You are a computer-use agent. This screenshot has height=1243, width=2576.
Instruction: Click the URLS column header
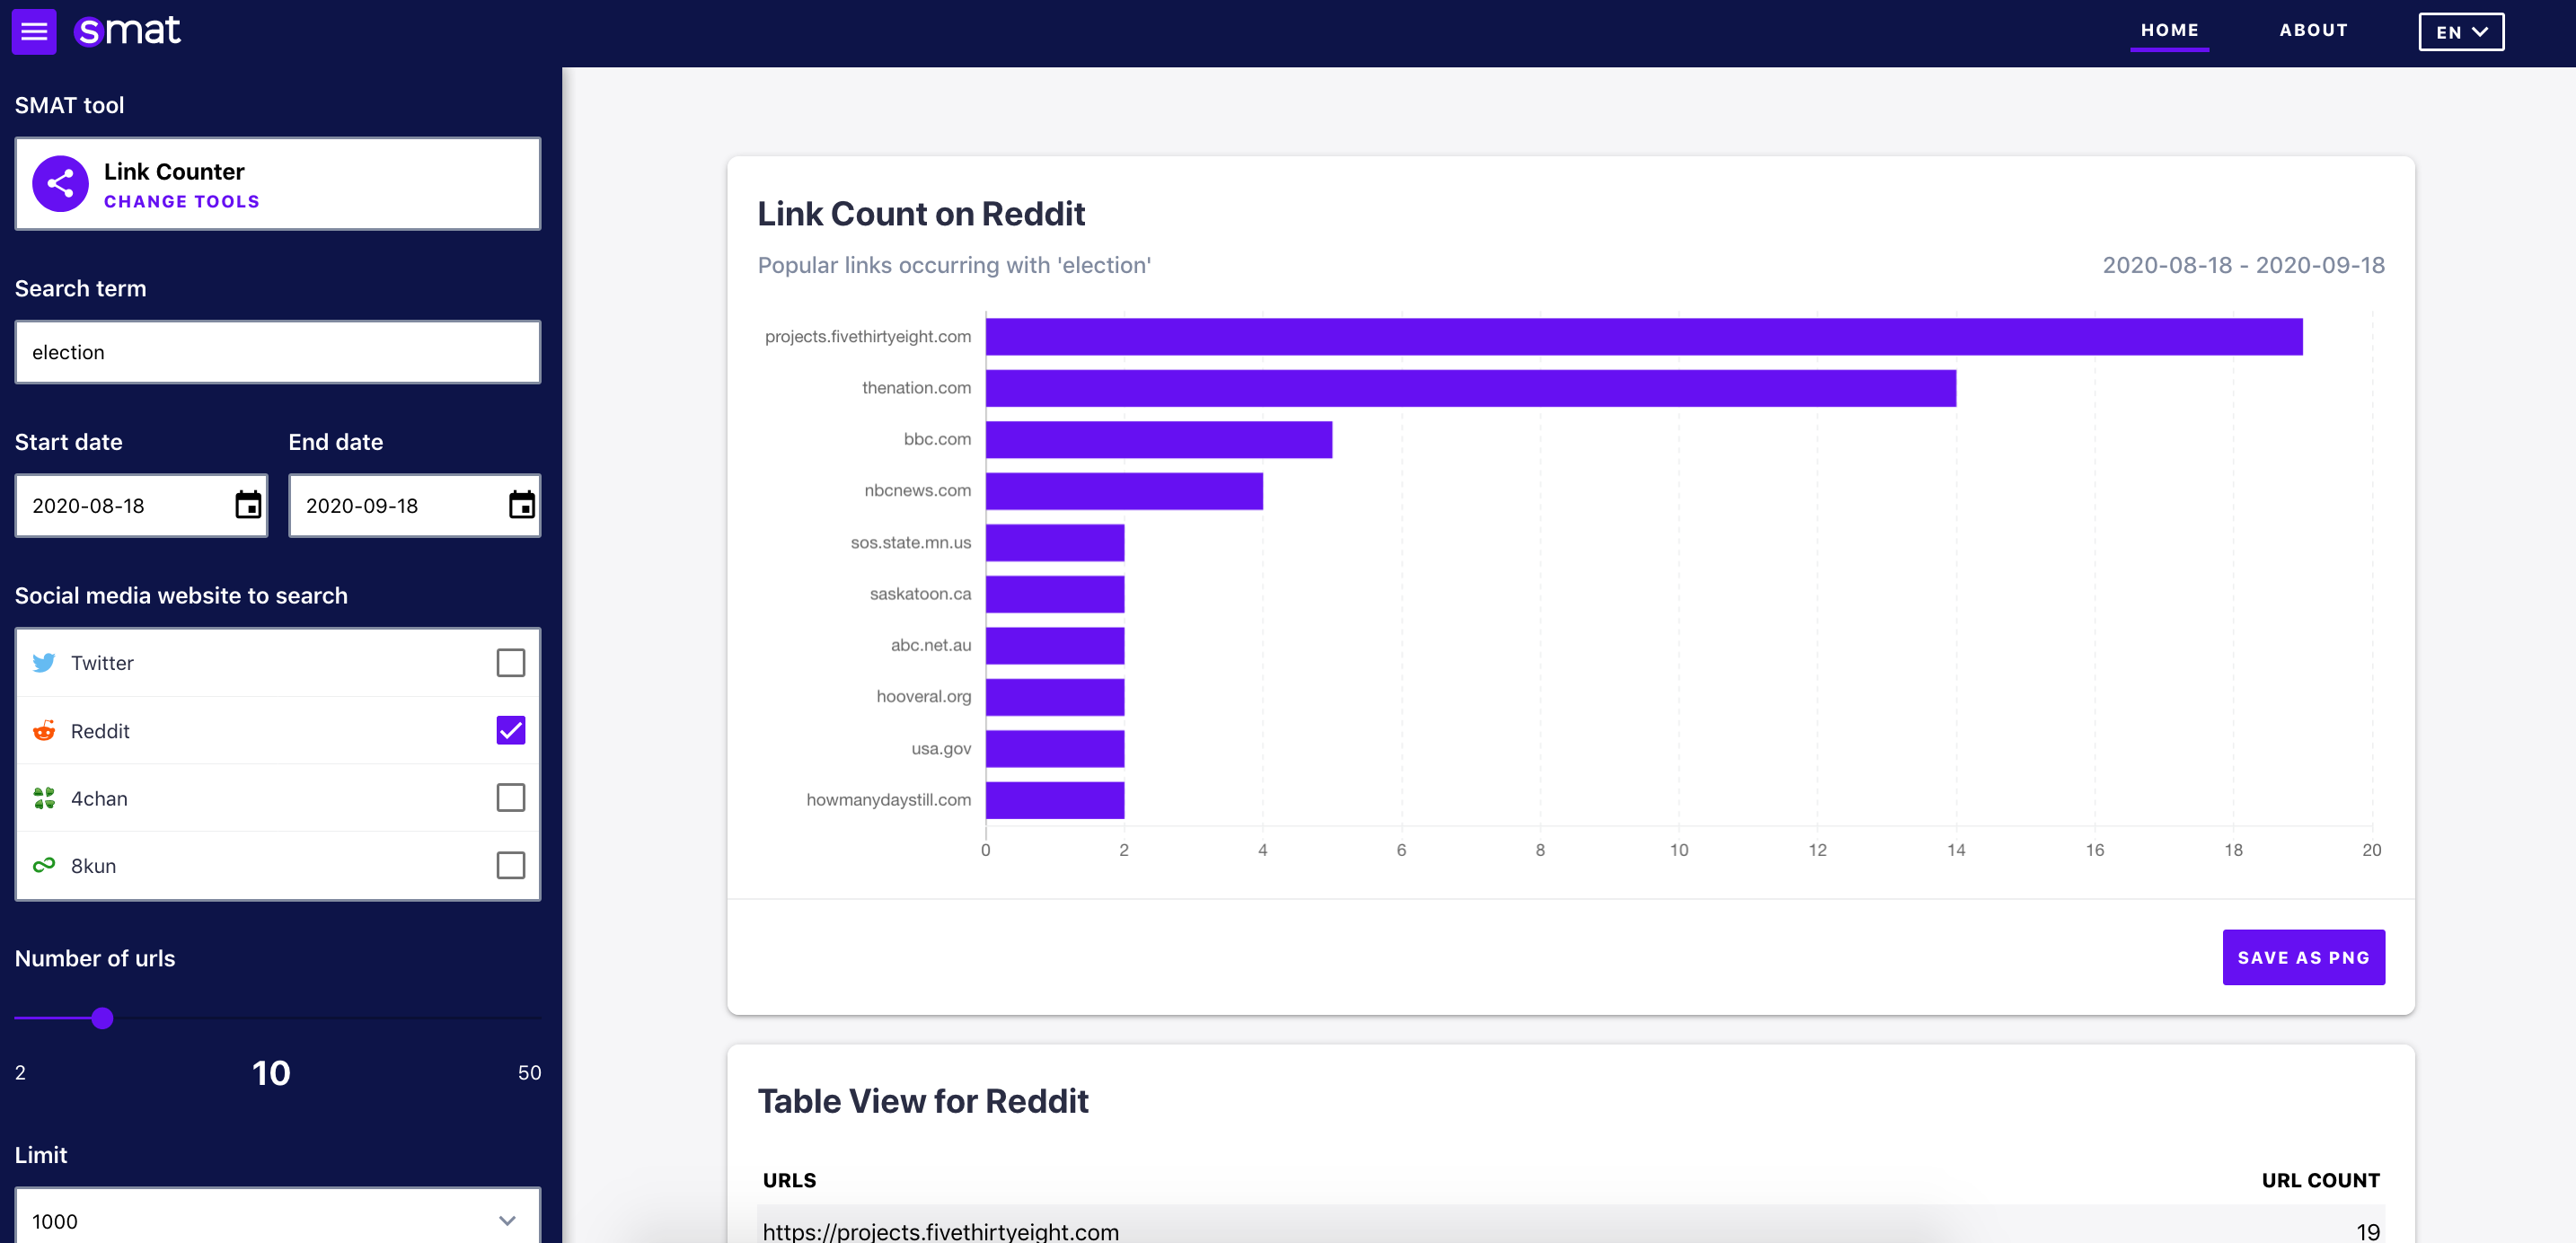coord(789,1181)
